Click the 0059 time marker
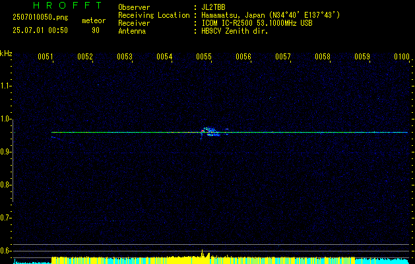Viewport: 415px width, 264px height. click(x=362, y=57)
